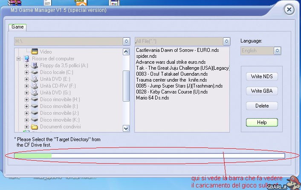Select the Disco rimovibile (J:) drive icon
301x190 pixels.
(35, 113)
